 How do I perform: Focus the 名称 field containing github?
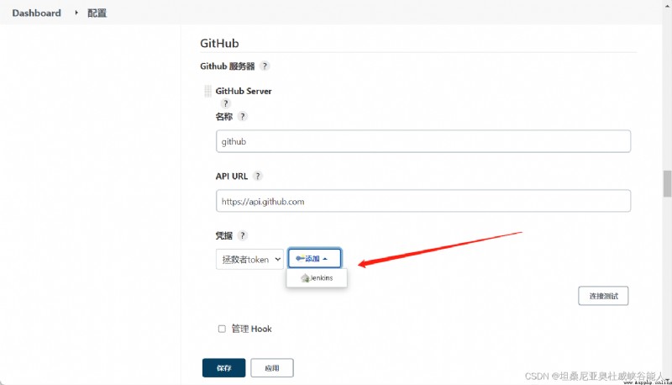click(x=423, y=141)
